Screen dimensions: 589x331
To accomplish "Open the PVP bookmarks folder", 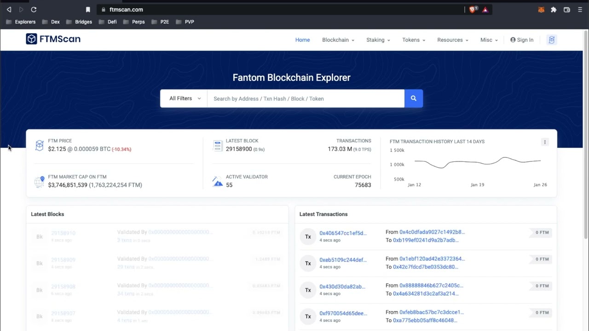I will (185, 22).
